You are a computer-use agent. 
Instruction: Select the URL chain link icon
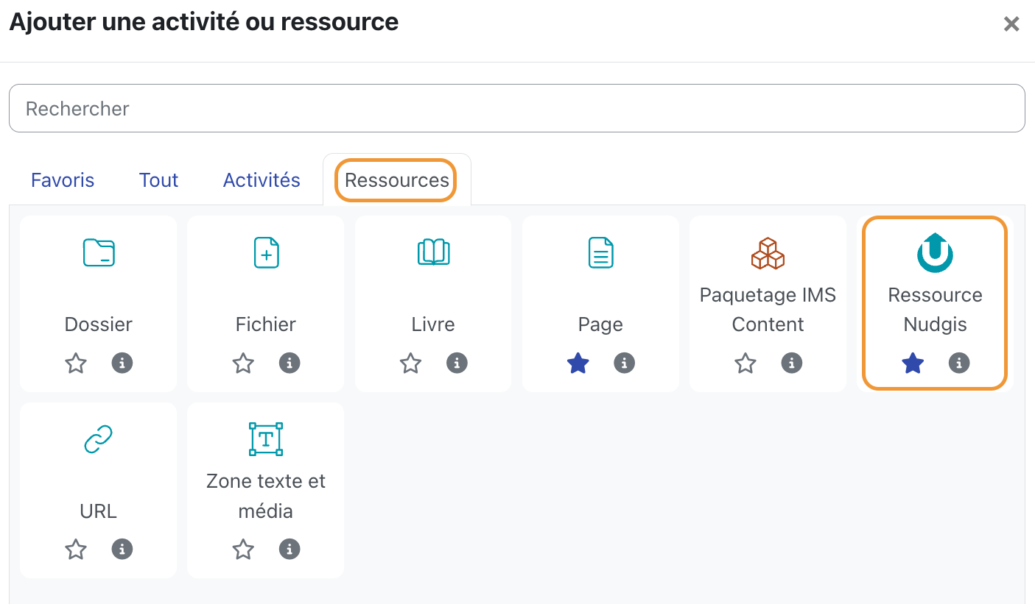[98, 439]
